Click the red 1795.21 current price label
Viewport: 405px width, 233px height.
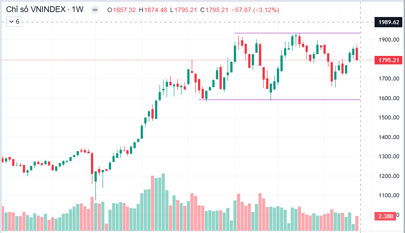(x=388, y=60)
